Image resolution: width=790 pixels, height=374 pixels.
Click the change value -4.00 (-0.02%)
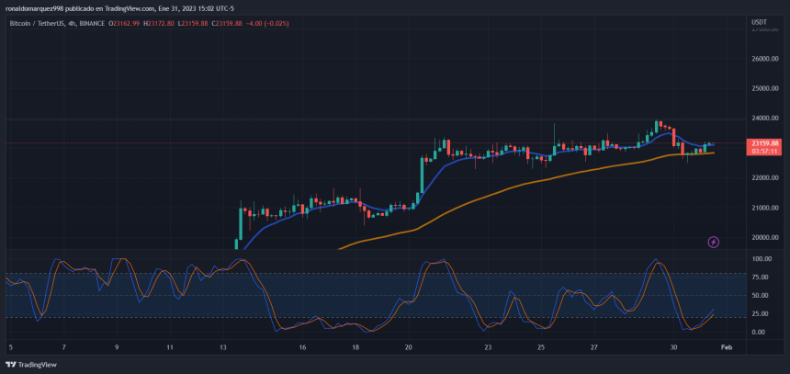267,23
